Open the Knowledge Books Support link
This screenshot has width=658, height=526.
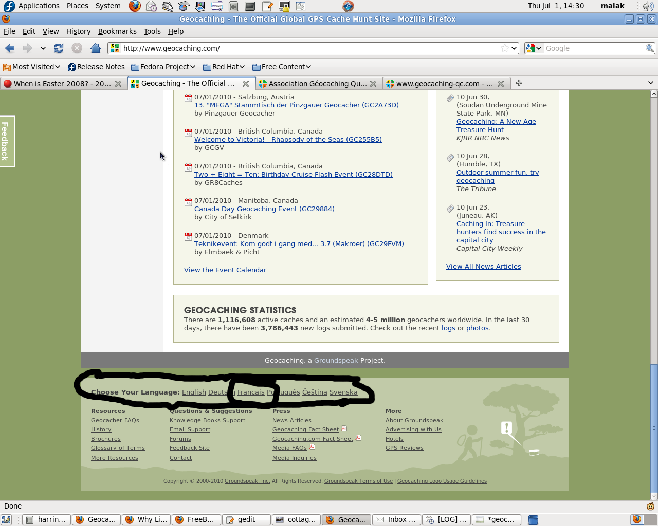[207, 420]
